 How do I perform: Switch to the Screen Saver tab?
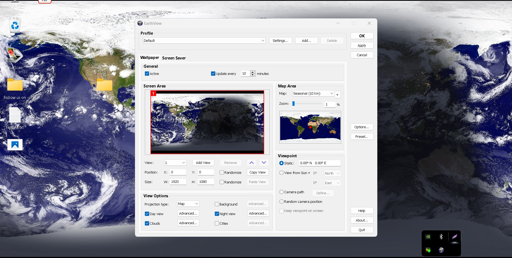coord(174,58)
